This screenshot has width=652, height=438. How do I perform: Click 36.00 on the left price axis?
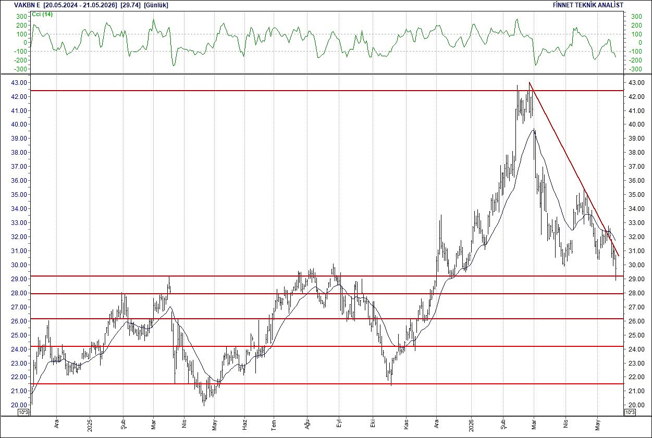pos(19,181)
